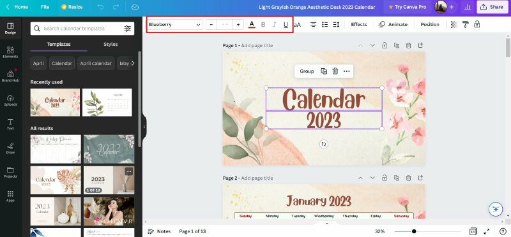Viewport: 511px width, 237px height.
Task: Add a new page after Page 1
Action: coord(420,45)
